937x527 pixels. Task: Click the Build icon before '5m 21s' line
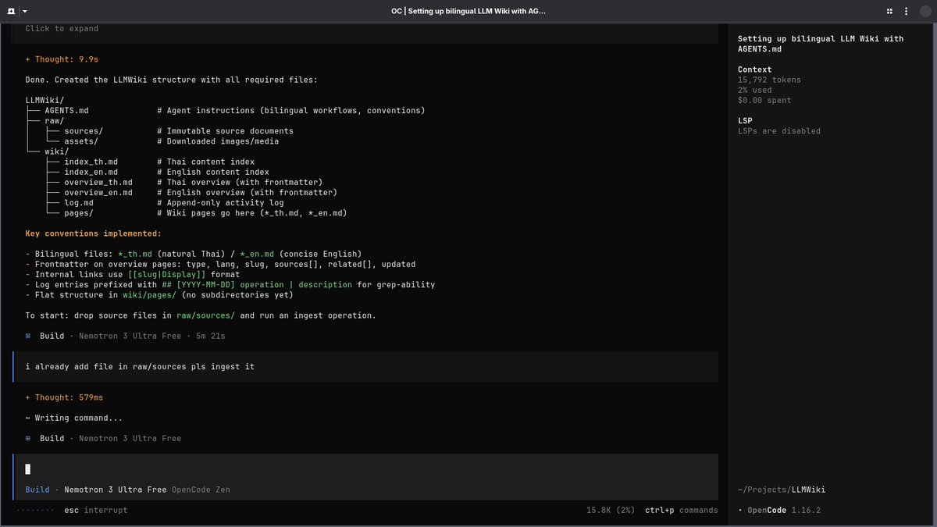[x=28, y=336]
